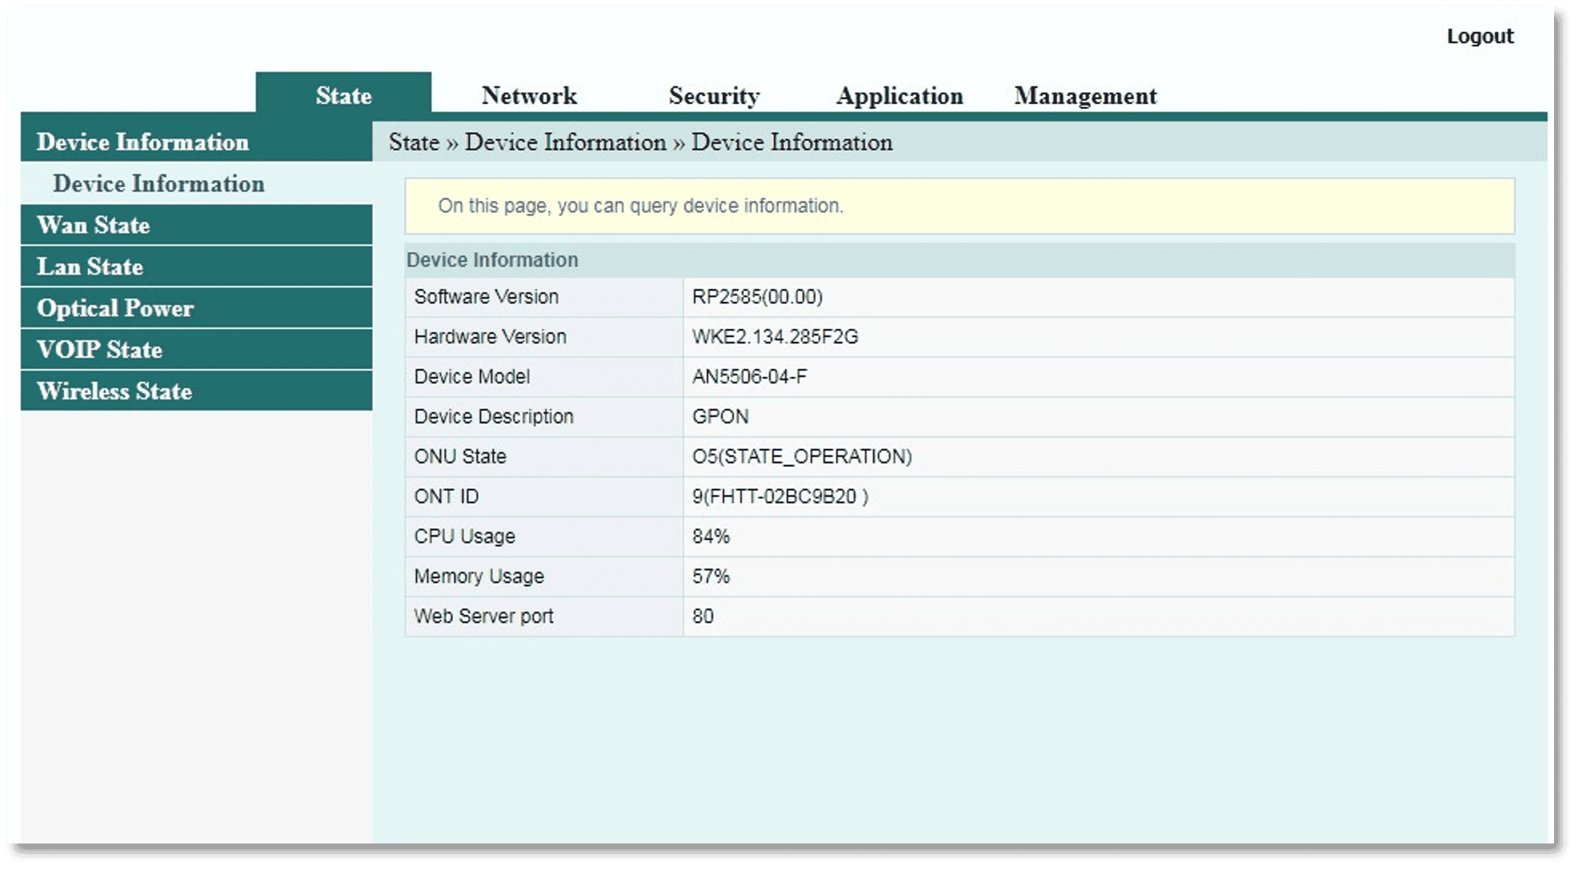Click the ONU State value O5(STATE_OPERATION)

[x=801, y=457]
